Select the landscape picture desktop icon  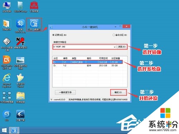tap(20, 63)
